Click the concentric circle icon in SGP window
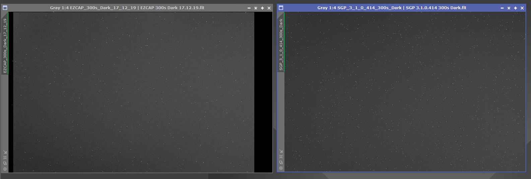 pos(281,168)
